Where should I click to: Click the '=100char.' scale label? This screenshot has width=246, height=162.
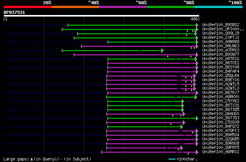point(187,159)
